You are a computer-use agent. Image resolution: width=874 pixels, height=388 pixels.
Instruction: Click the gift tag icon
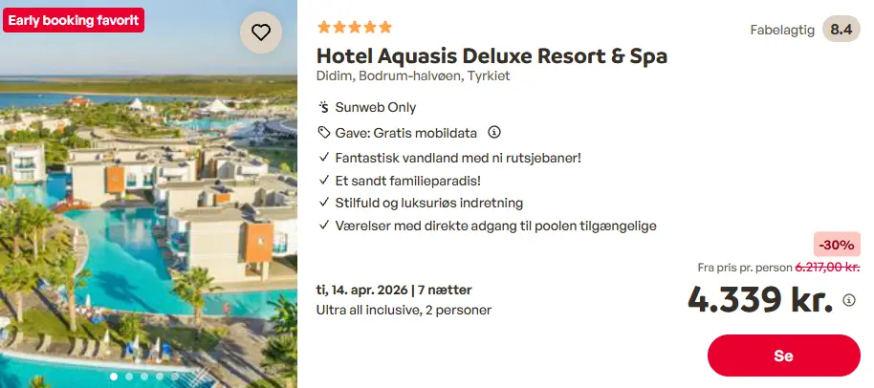pos(324,132)
